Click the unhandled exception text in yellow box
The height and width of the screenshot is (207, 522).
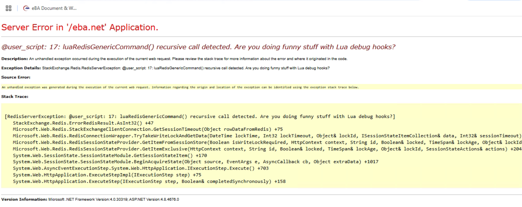pyautogui.click(x=180, y=87)
